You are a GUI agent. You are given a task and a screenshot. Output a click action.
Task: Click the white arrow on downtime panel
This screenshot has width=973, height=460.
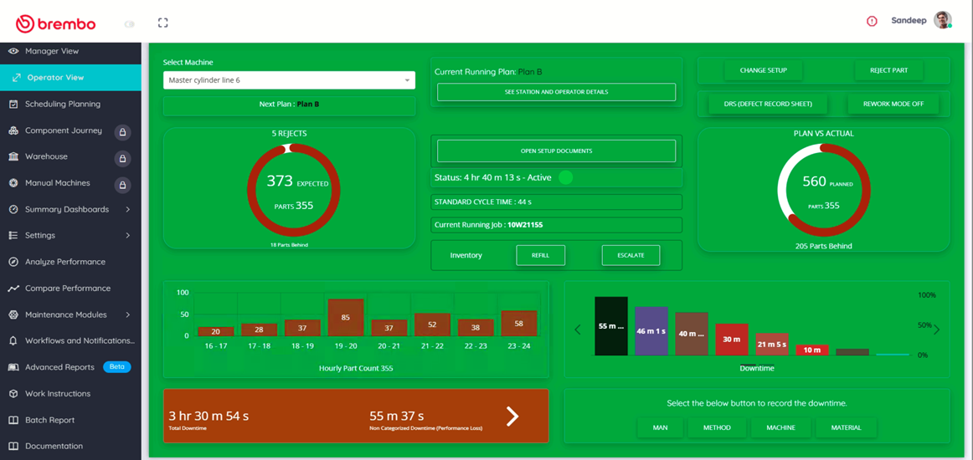pos(512,416)
